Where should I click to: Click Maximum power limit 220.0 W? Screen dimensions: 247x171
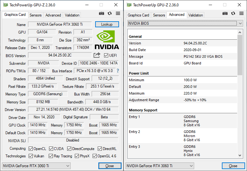(190, 93)
